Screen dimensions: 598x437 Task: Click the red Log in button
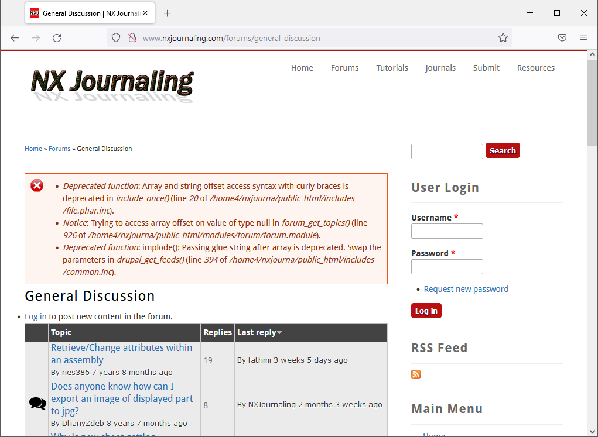tap(426, 311)
